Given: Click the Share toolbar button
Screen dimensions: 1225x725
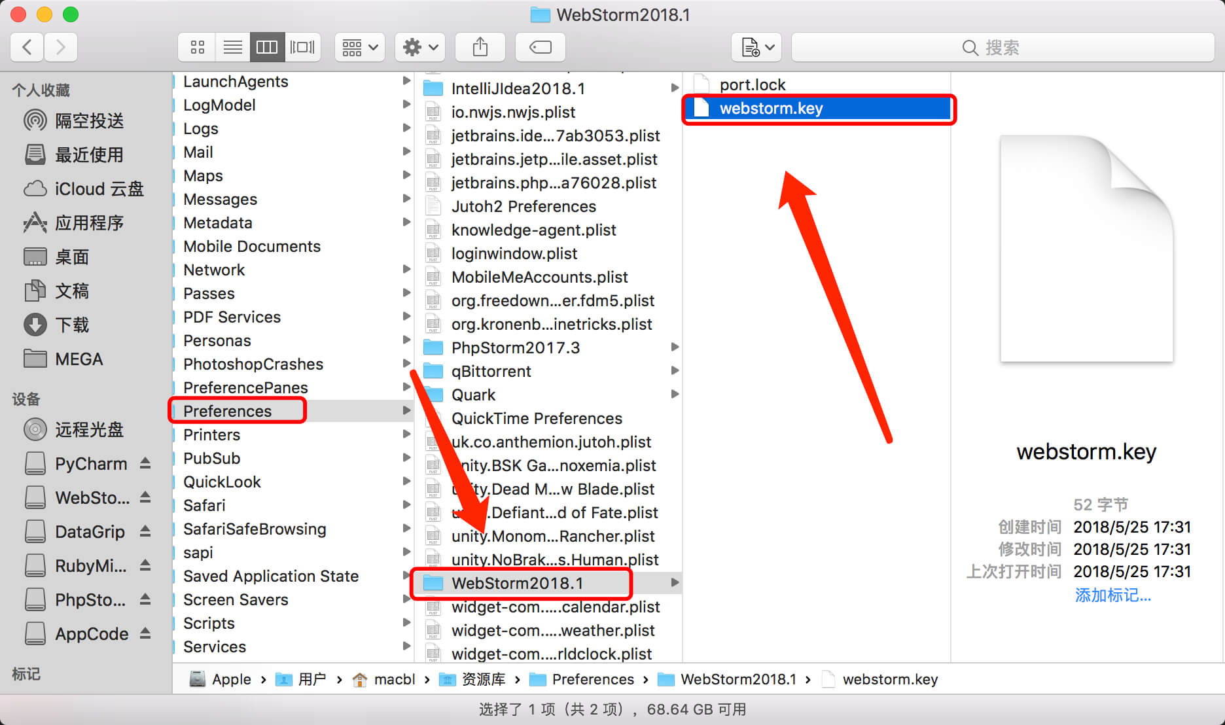Looking at the screenshot, I should tap(480, 47).
